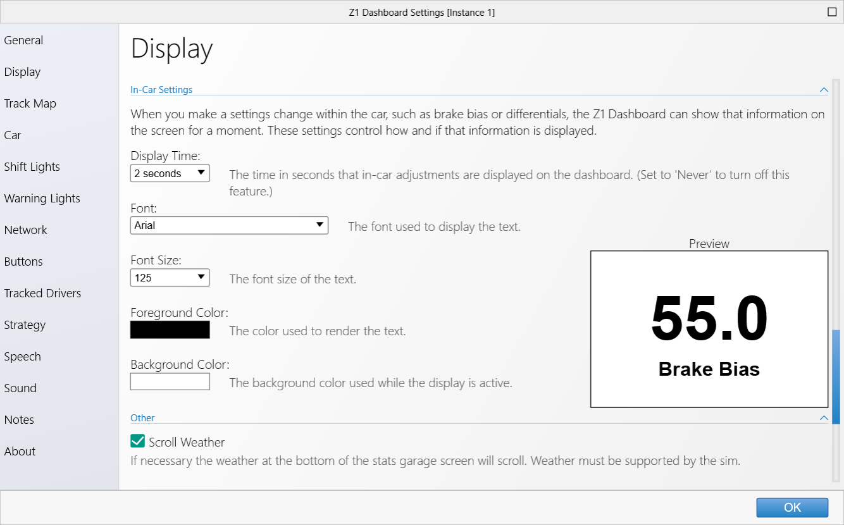844x525 pixels.
Task: Click the Font Size label
Action: (x=156, y=260)
